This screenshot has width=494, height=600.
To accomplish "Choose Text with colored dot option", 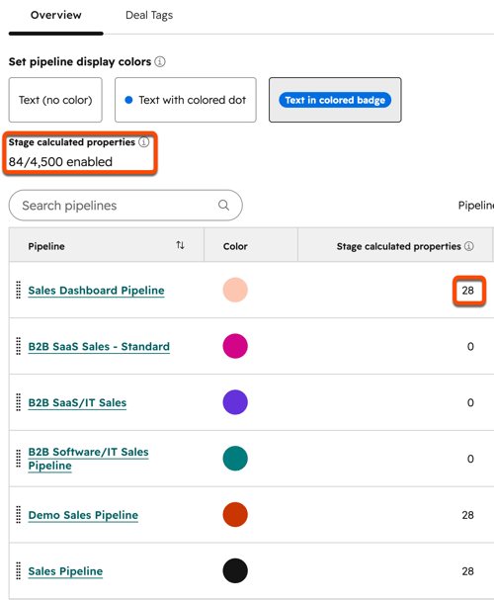I will tap(186, 100).
